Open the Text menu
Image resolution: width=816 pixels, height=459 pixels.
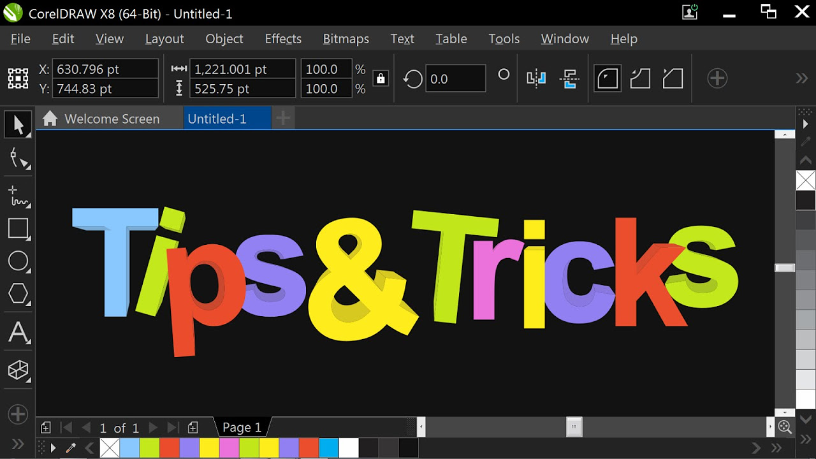[402, 39]
